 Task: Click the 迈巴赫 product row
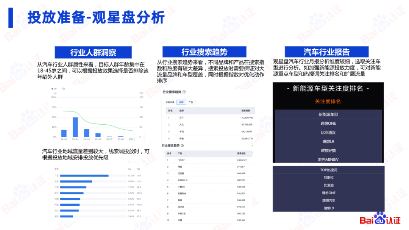tap(209, 173)
